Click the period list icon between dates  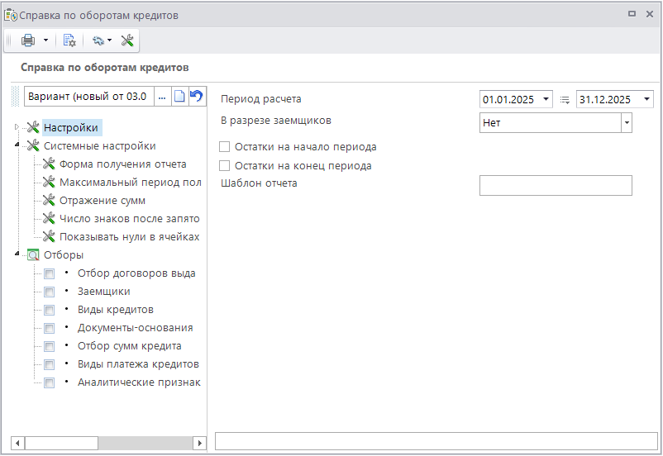coord(565,99)
